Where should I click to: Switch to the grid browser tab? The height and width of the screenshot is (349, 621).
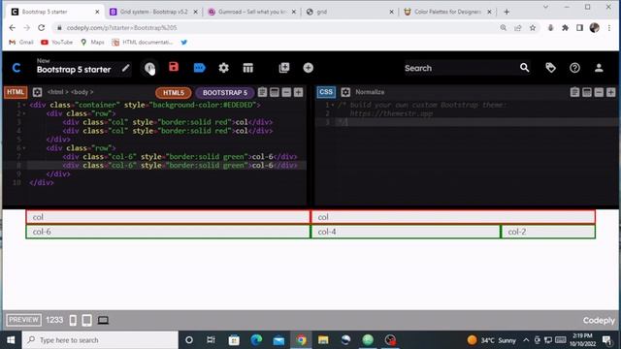click(x=350, y=12)
